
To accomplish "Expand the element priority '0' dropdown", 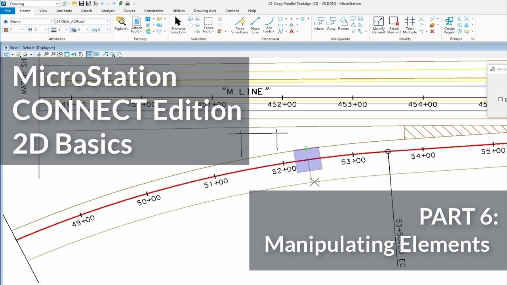I will (x=107, y=30).
